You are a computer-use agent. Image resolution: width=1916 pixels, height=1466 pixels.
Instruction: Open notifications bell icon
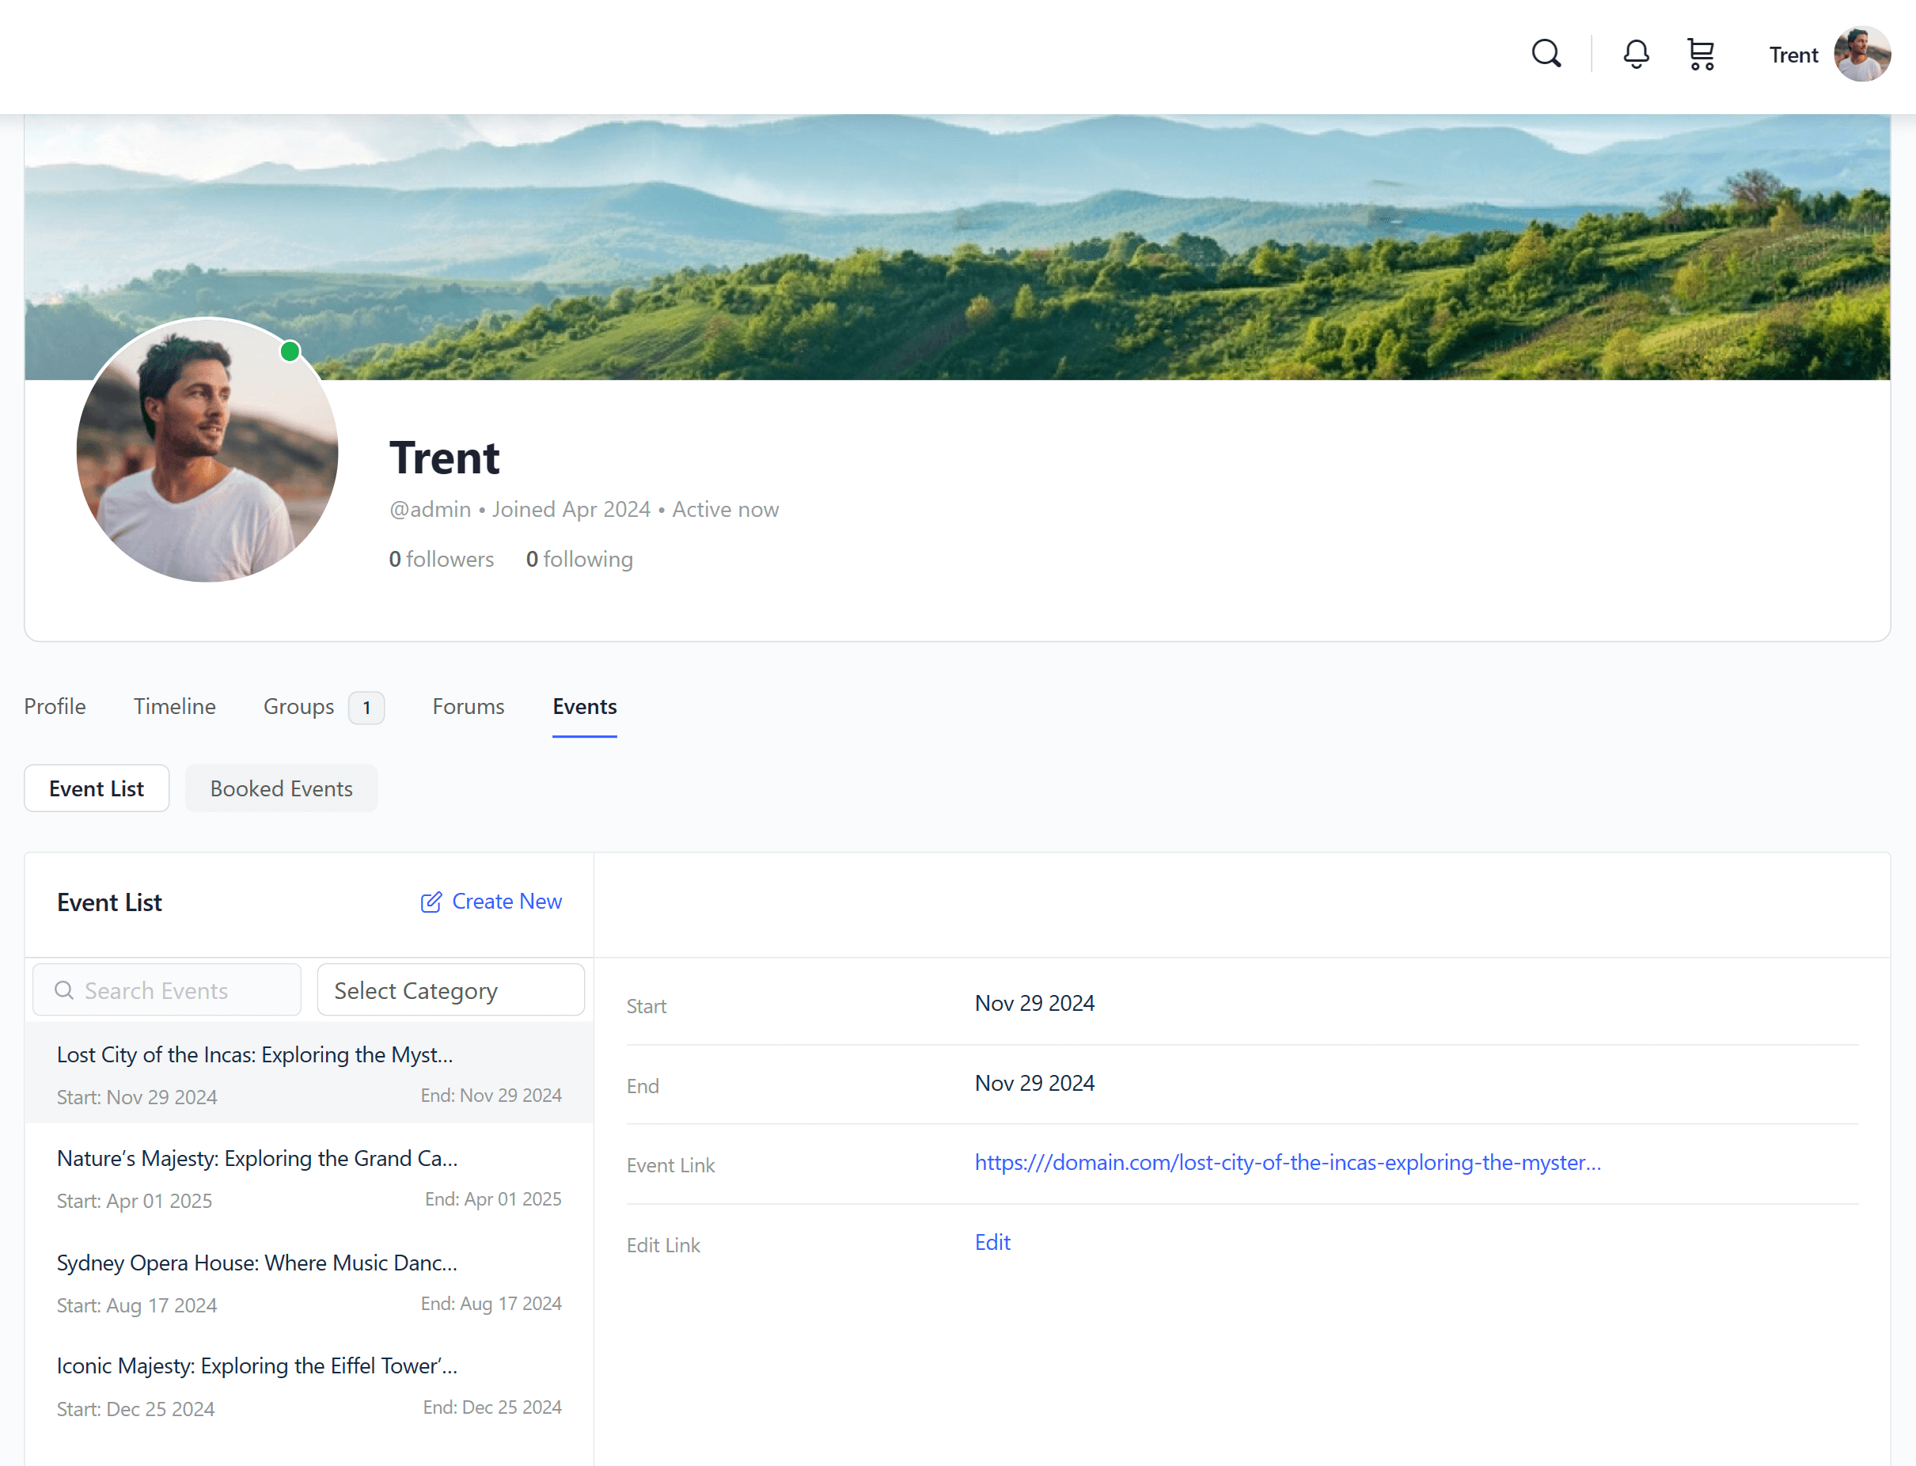click(1636, 54)
